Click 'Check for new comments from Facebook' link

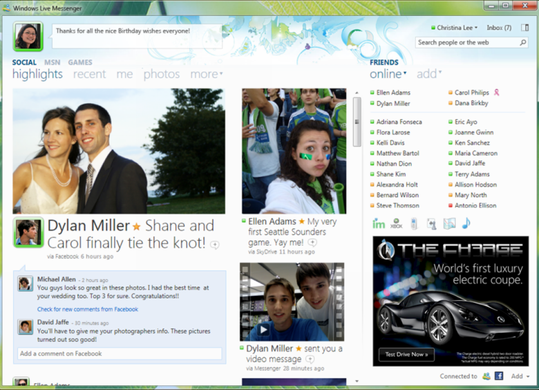[88, 309]
